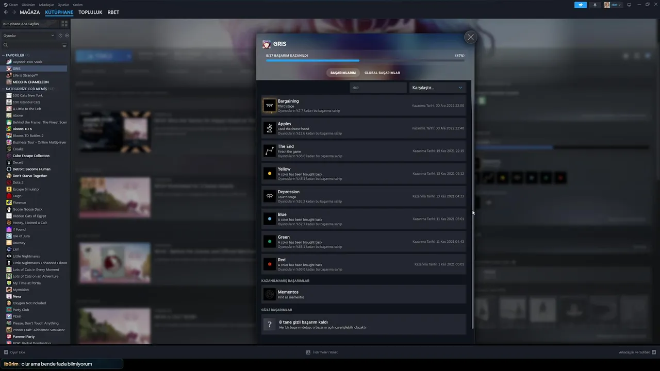Open the Görünüm menu

pos(28,5)
